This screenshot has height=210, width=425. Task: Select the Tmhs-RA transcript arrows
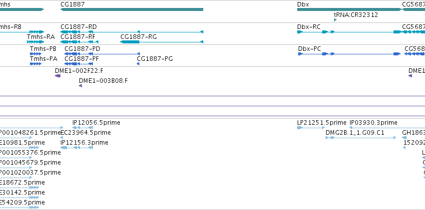point(35,42)
